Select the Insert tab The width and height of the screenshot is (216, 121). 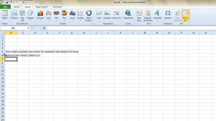(28, 7)
